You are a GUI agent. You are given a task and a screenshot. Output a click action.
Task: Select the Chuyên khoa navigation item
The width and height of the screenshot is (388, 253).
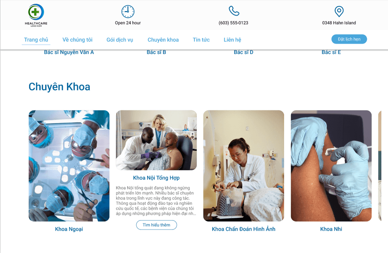pyautogui.click(x=163, y=40)
